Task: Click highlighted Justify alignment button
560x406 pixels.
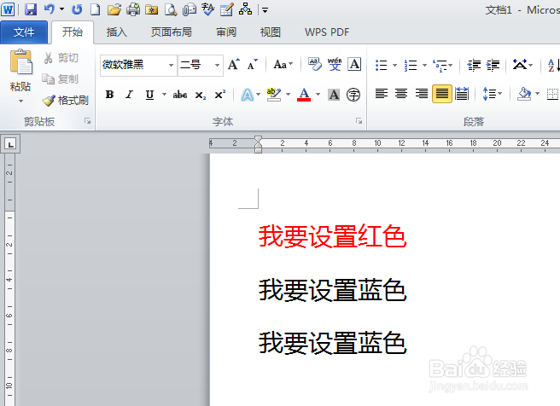Action: pos(442,94)
